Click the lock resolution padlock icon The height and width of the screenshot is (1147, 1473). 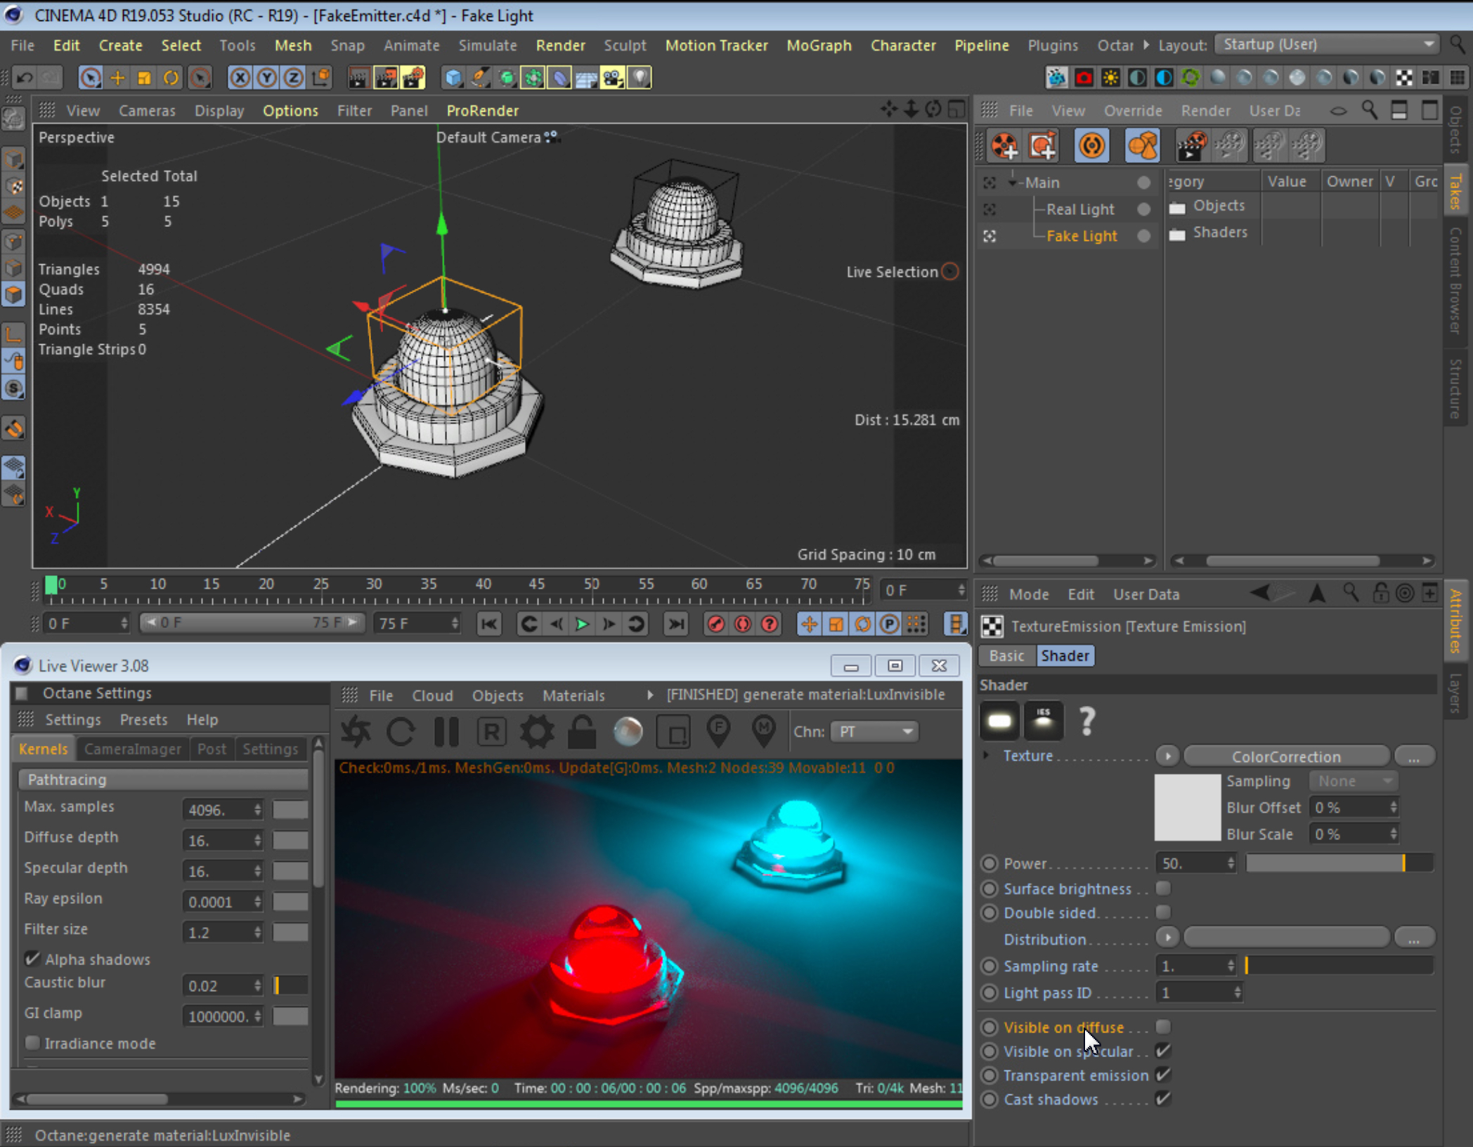pyautogui.click(x=582, y=732)
